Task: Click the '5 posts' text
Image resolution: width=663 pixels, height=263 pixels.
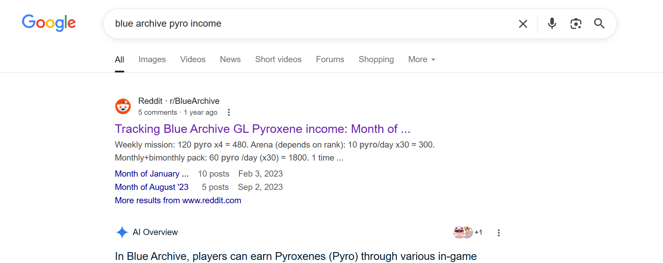Action: coord(215,187)
